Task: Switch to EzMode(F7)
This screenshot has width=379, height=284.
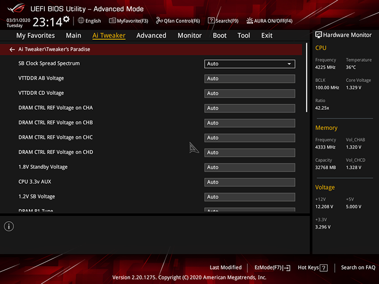Action: [272, 267]
